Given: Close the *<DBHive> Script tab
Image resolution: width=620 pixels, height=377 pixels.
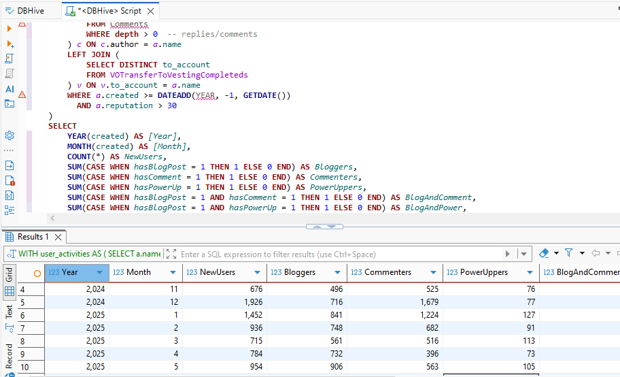Looking at the screenshot, I should 151,11.
